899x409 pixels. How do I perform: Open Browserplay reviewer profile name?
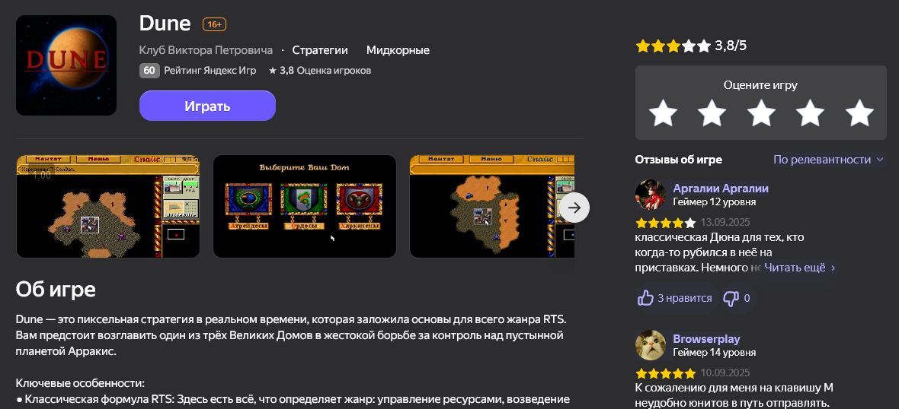tap(706, 338)
